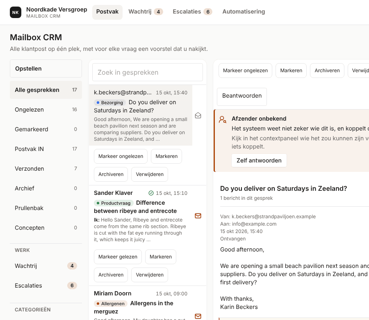Open the Archief folder
The width and height of the screenshot is (369, 320).
(x=46, y=188)
